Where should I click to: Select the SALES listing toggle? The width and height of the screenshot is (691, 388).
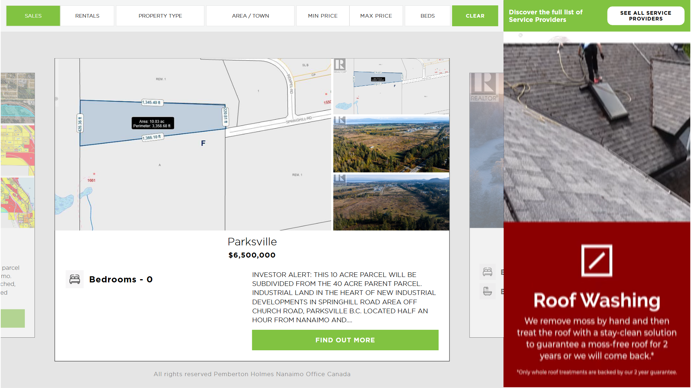click(x=33, y=16)
